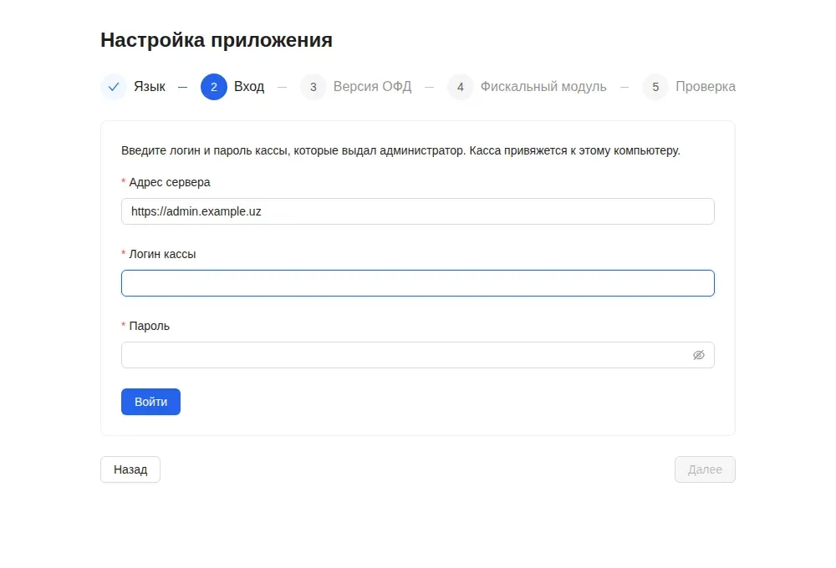
Task: Go back with the Назад button
Action: (130, 469)
